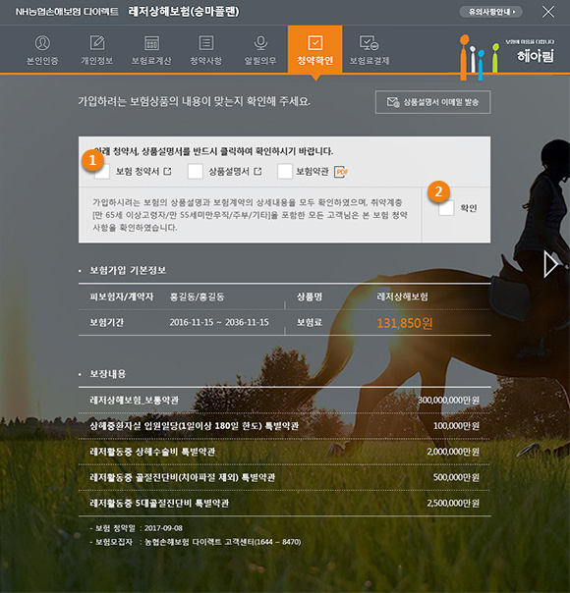This screenshot has width=570, height=593.
Task: Click the insurance period 2016-11-15 ~ 2036-11-15
Action: (x=219, y=322)
